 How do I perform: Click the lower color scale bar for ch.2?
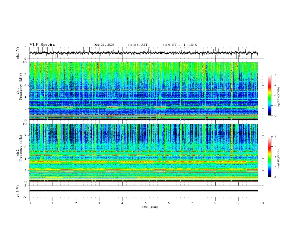click(x=269, y=157)
